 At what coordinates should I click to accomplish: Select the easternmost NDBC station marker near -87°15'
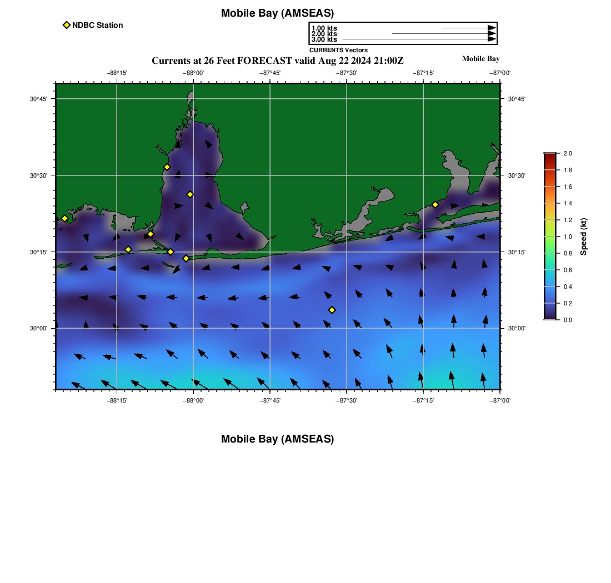[x=435, y=204]
